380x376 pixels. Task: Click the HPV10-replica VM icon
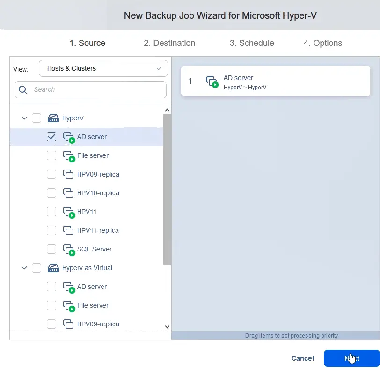68,193
